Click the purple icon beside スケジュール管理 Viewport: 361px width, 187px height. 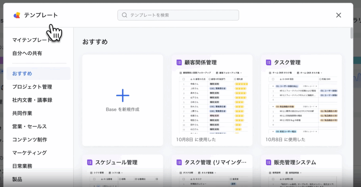[90, 162]
